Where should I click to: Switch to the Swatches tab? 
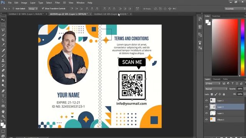coord(216,16)
